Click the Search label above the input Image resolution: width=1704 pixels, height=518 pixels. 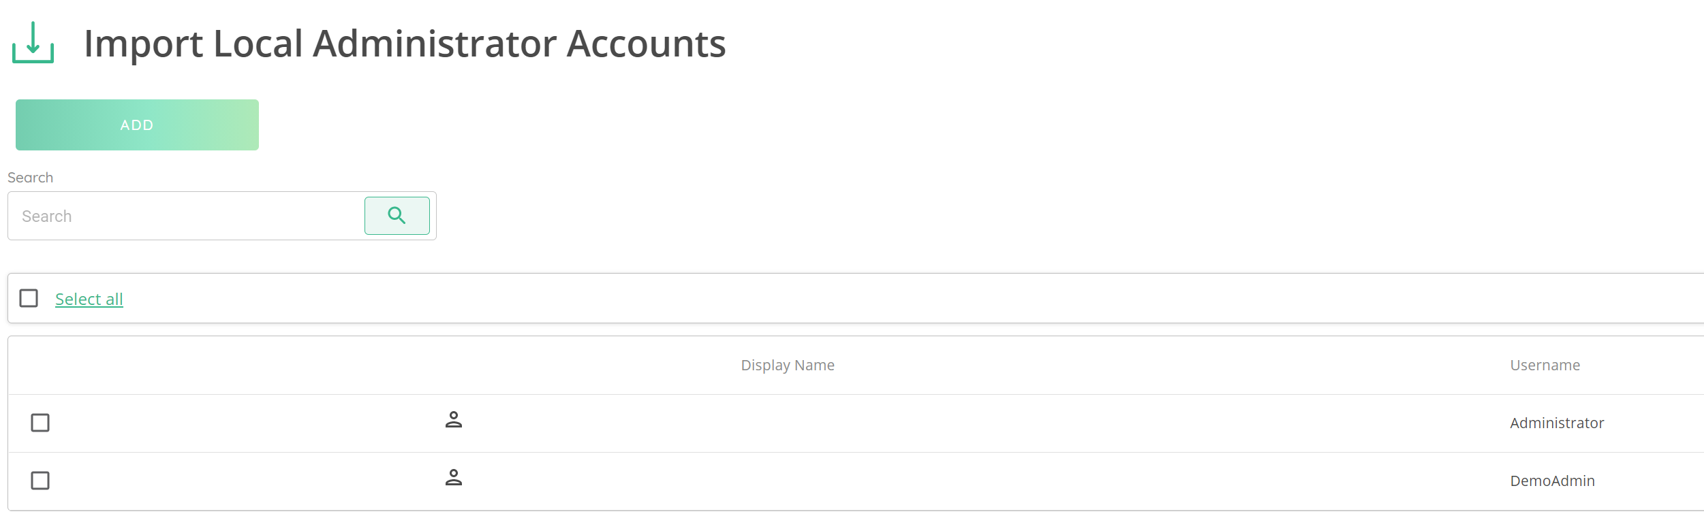[30, 177]
